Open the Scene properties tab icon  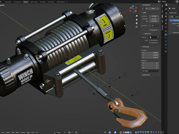point(166,23)
